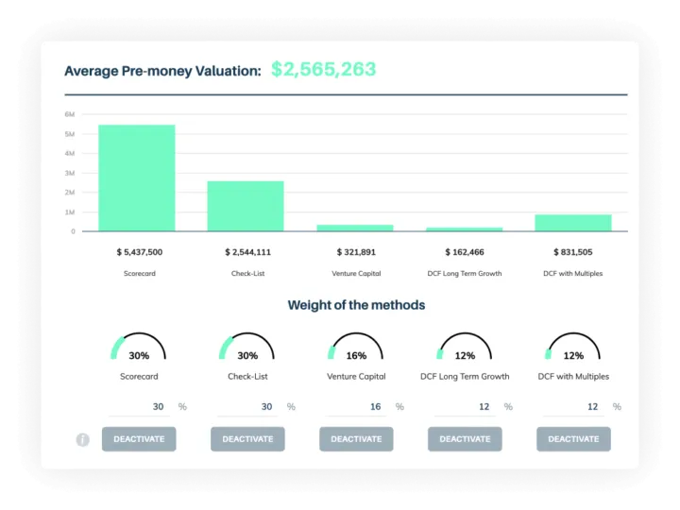Viewport: 680px width, 510px height.
Task: Deactivate the DCF with Multiples method
Action: [574, 439]
